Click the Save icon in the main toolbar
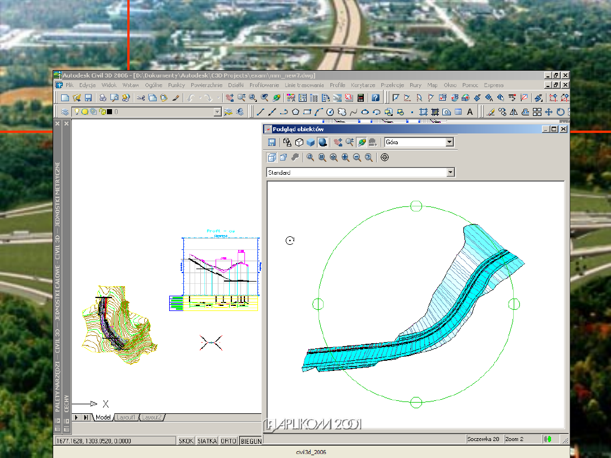Screen dimensions: 611x458 tap(88, 98)
